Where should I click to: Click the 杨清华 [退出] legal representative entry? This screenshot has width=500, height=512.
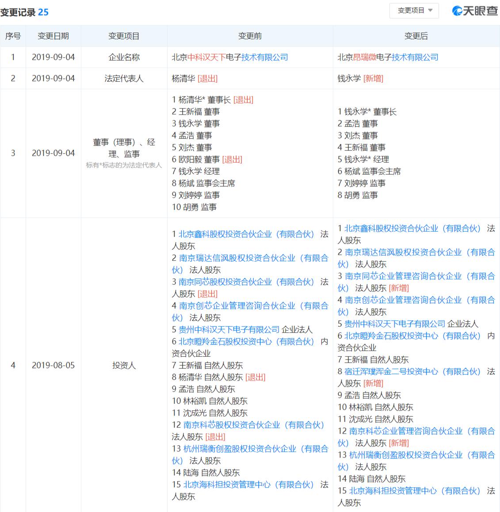click(x=195, y=78)
